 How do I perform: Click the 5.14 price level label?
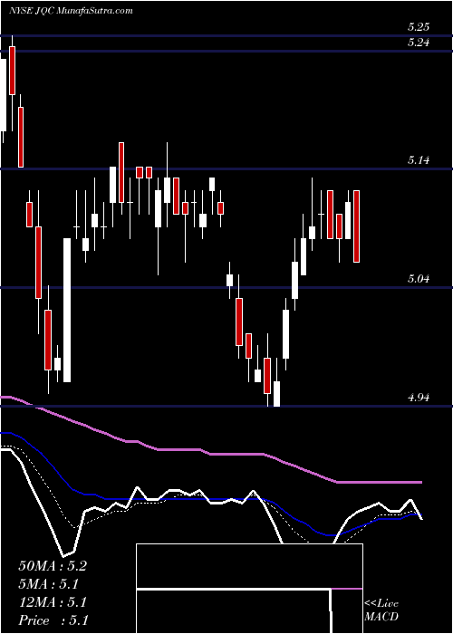[x=419, y=160]
